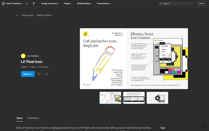This screenshot has height=131, width=209.
Task: Open the Presentations dropdown menu
Action: tap(104, 4)
